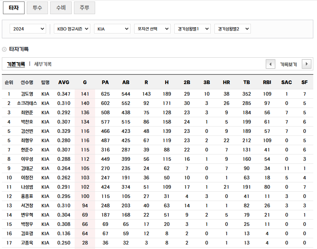Select 나성범's RBI value 80

[x=267, y=187]
